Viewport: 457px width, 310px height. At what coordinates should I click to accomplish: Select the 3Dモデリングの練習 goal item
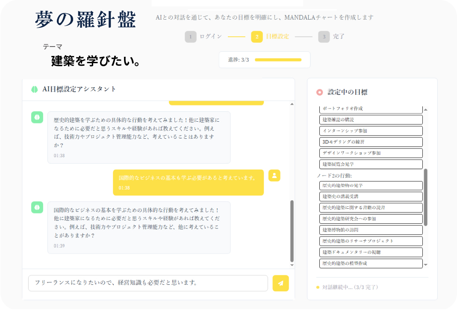(371, 142)
